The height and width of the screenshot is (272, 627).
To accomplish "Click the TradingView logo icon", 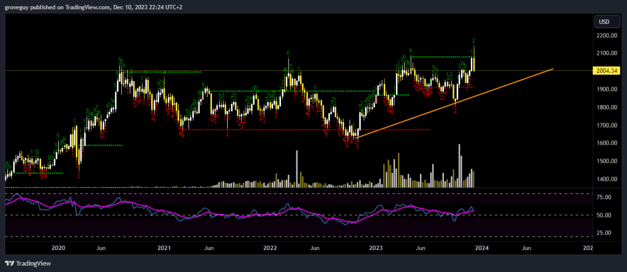I will tap(9, 265).
